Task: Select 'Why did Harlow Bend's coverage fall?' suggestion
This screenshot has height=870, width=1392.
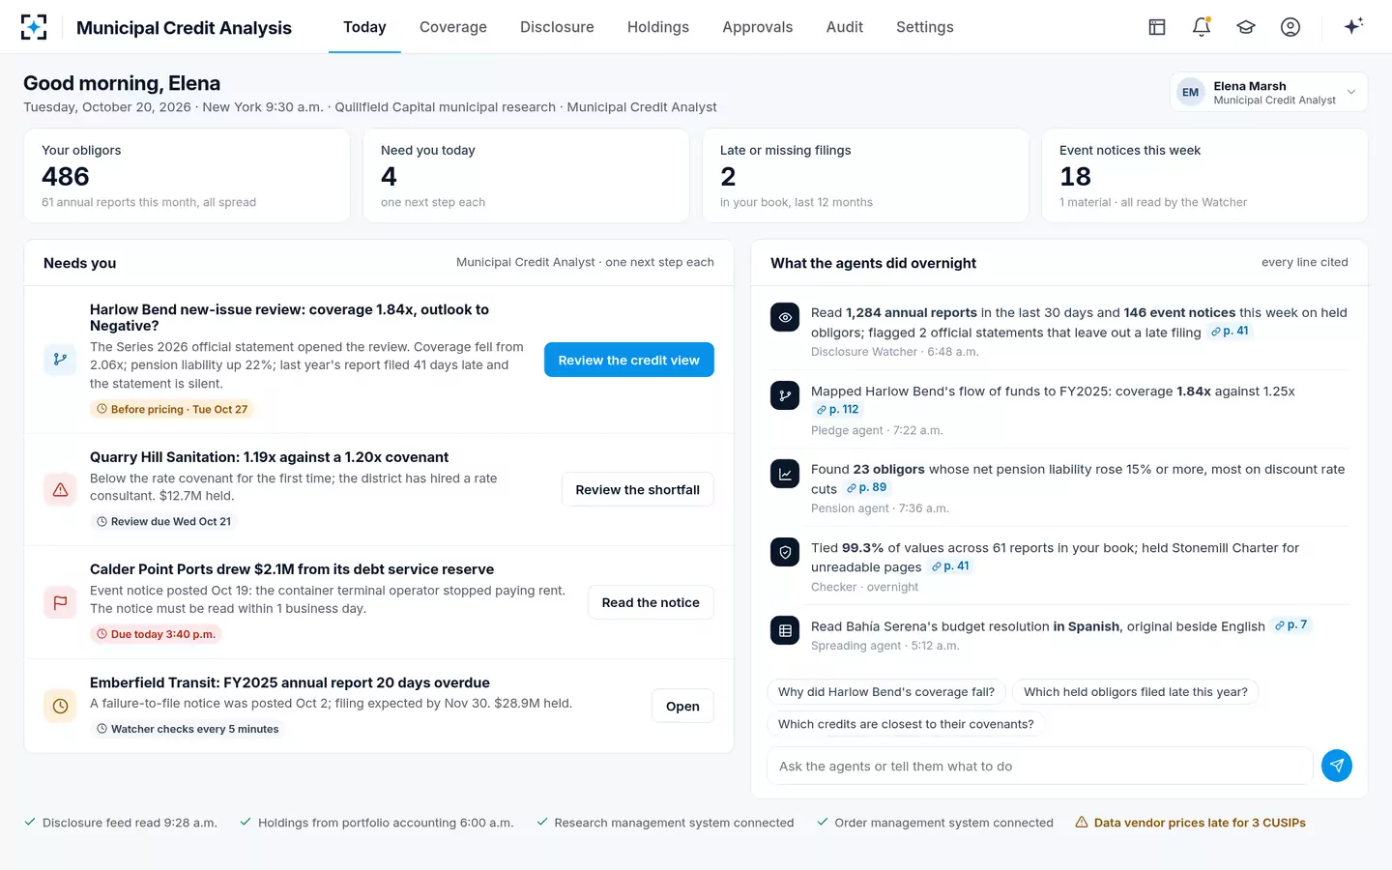Action: coord(886,692)
